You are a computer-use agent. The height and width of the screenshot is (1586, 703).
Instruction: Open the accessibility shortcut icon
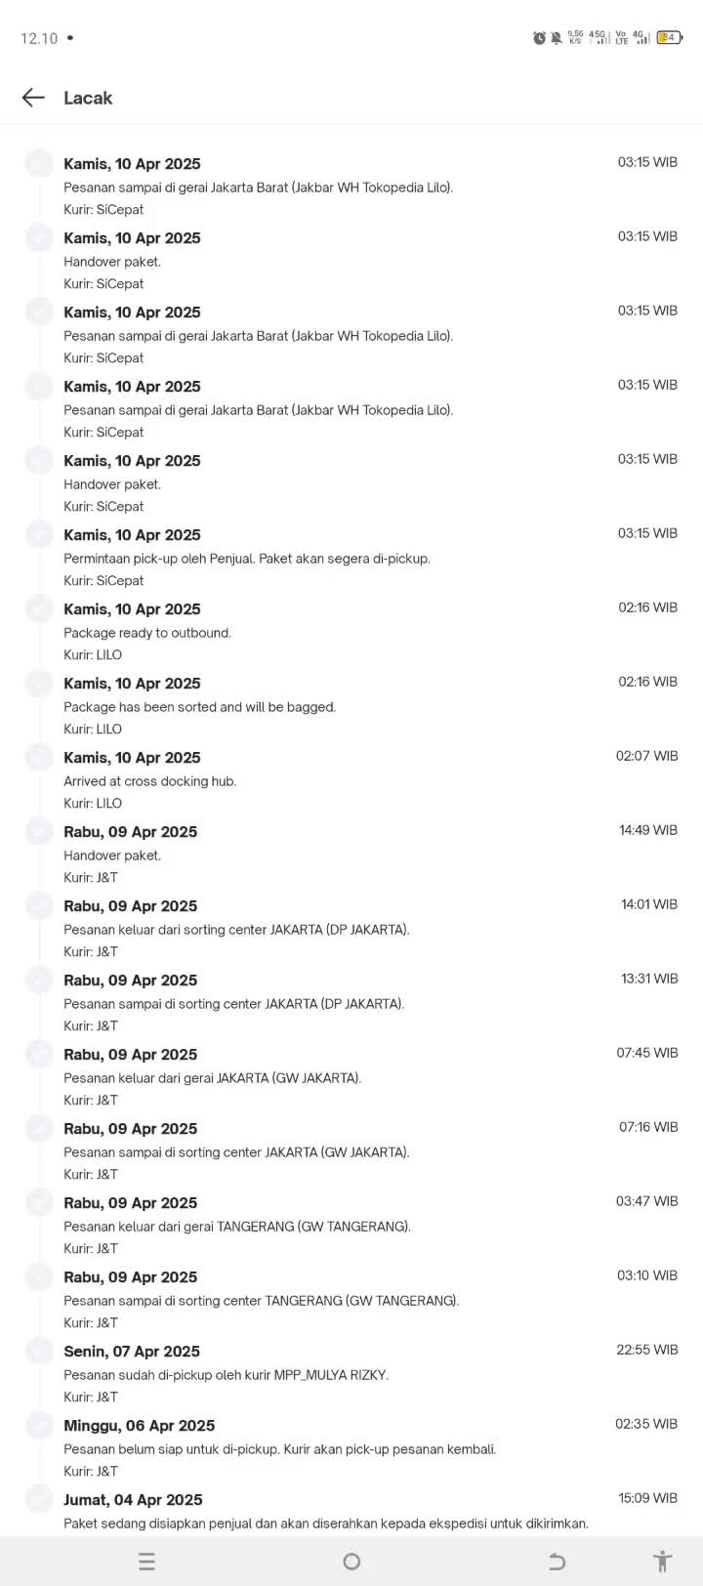[663, 1562]
